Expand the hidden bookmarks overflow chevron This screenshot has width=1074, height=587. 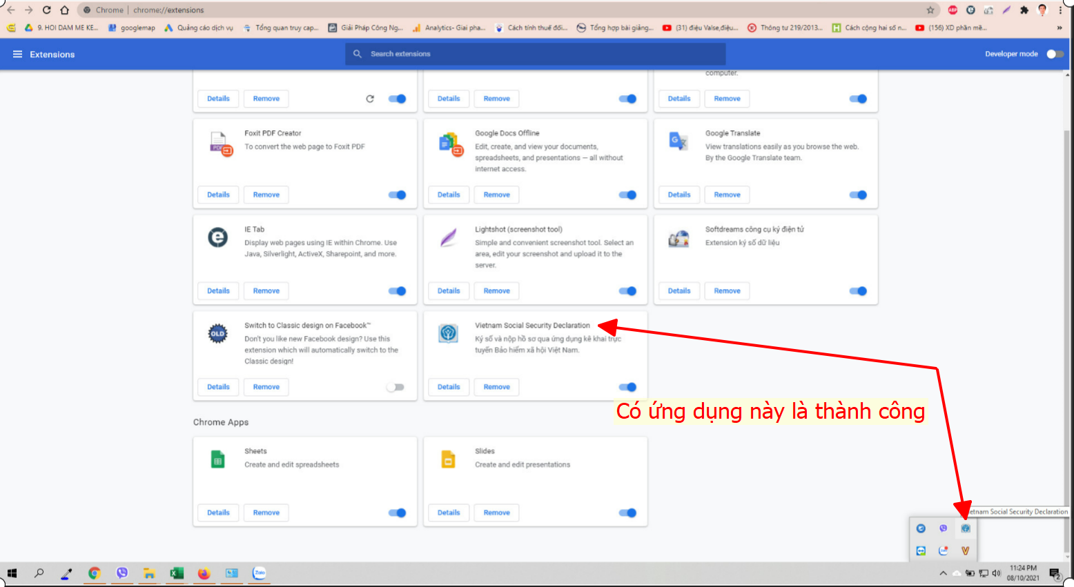[x=1059, y=28]
